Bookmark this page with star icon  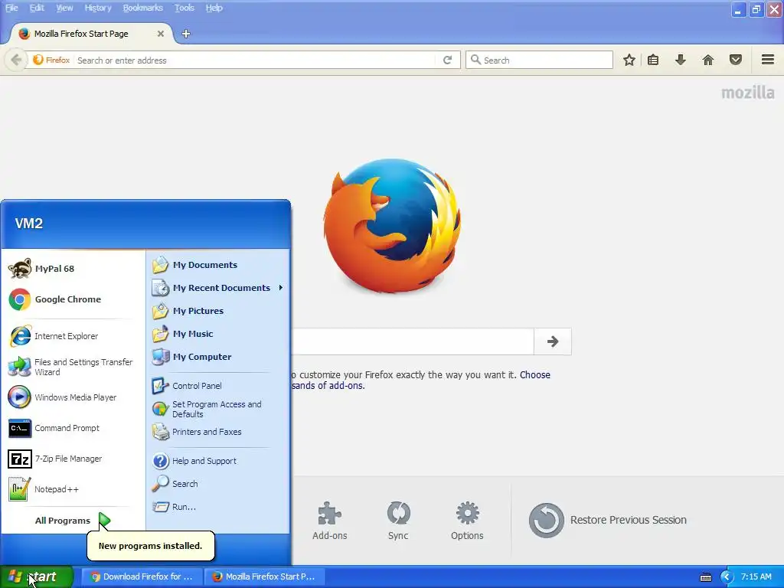629,60
